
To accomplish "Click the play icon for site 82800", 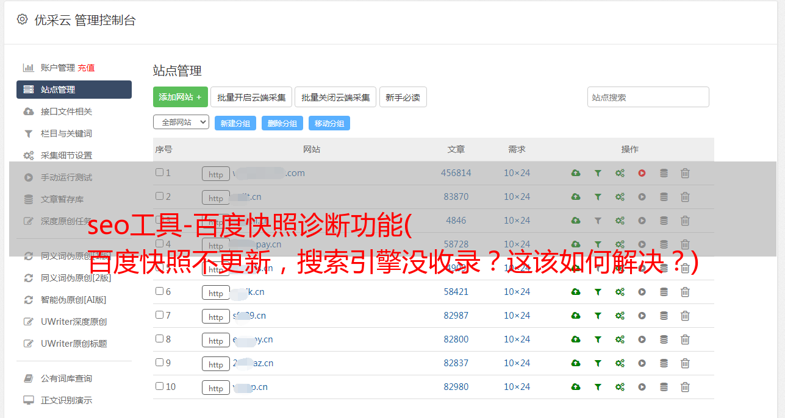I will click(x=642, y=339).
